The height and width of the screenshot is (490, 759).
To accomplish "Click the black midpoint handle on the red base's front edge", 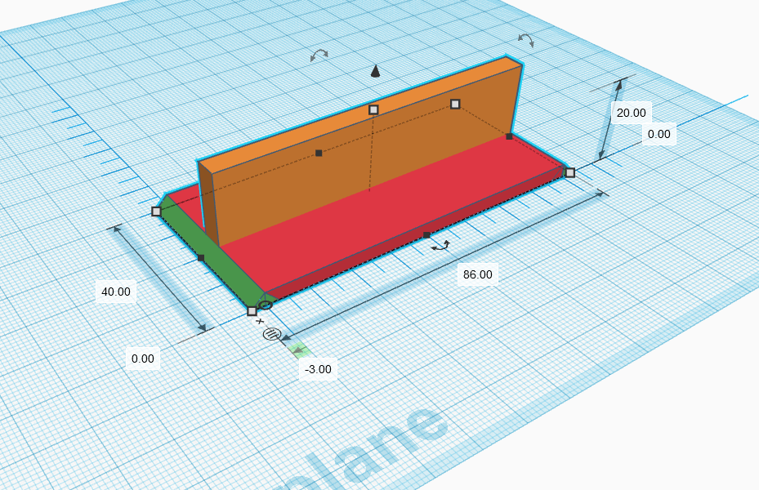I will (426, 235).
